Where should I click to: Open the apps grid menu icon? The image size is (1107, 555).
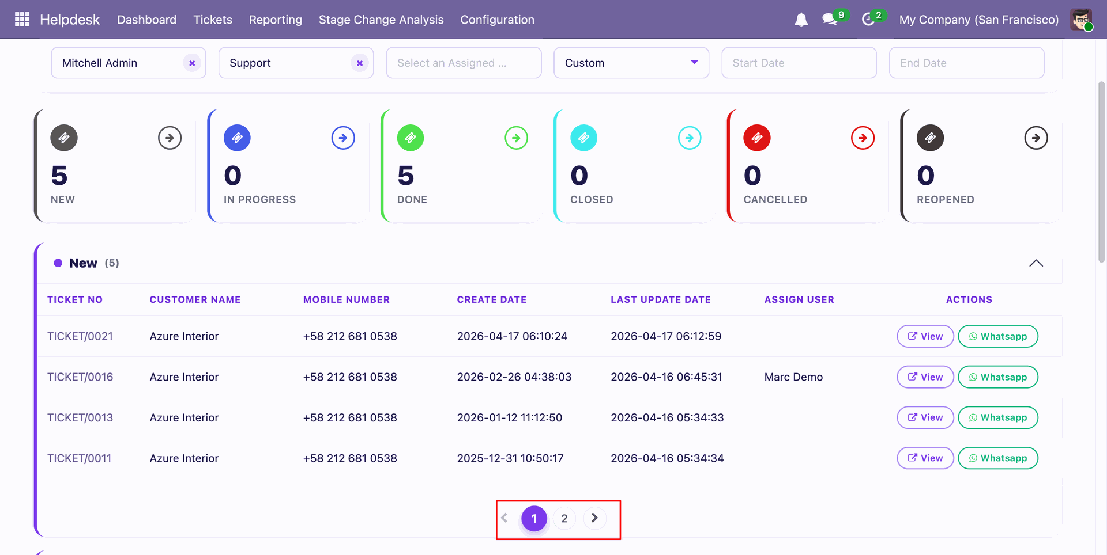coord(22,20)
